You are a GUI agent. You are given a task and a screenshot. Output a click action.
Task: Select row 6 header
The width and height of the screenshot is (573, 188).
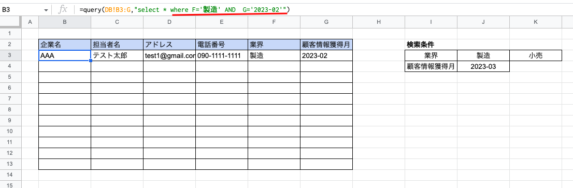(x=11, y=88)
